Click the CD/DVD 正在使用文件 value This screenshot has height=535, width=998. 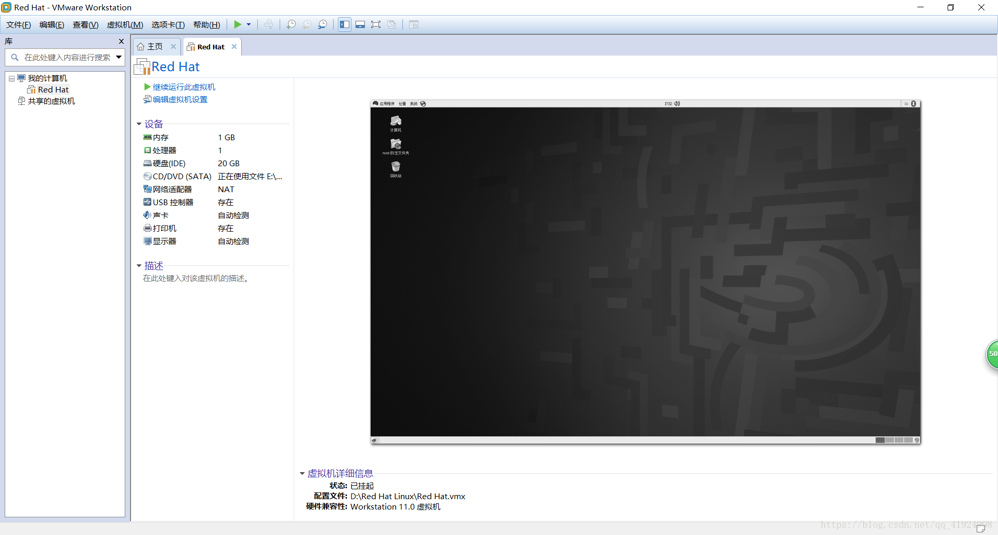coord(250,177)
